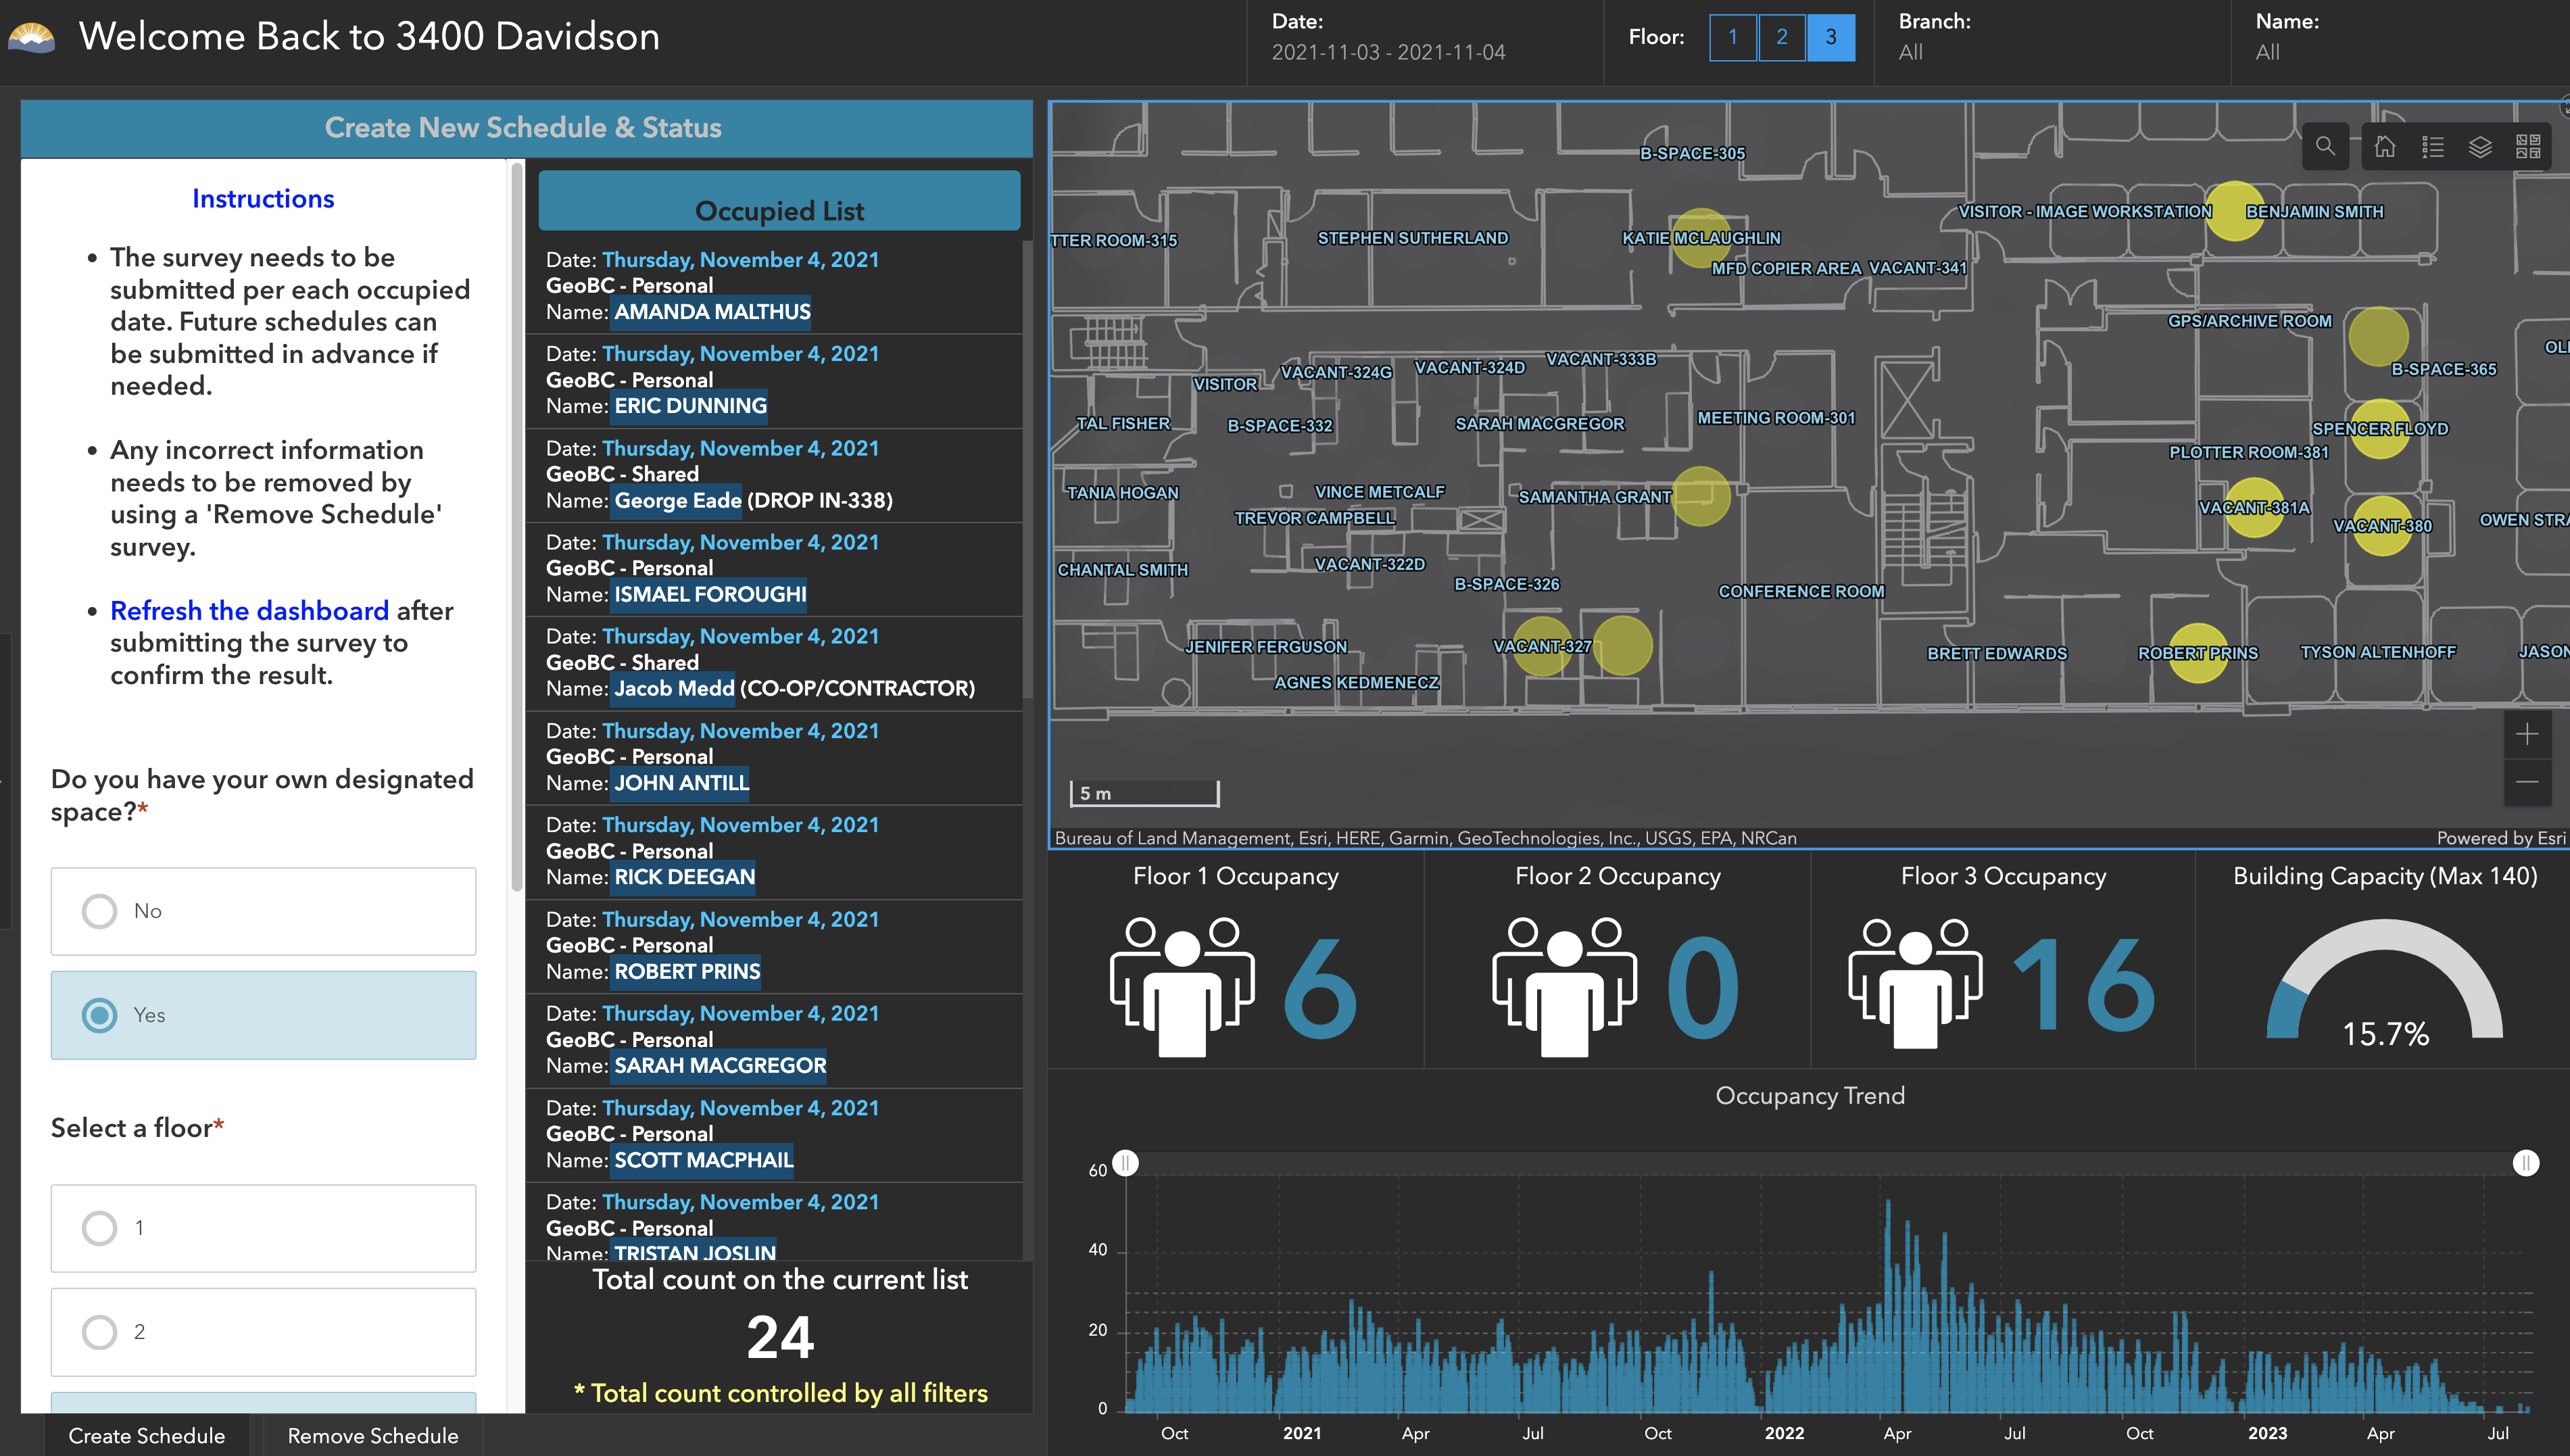Click the Refresh the dashboard link

[x=249, y=611]
